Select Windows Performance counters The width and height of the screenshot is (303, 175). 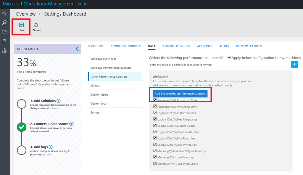point(115,68)
